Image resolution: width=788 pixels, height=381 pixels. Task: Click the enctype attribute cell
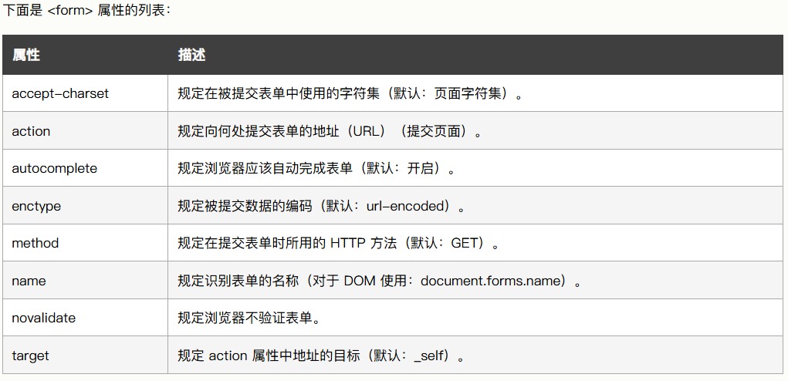[36, 206]
